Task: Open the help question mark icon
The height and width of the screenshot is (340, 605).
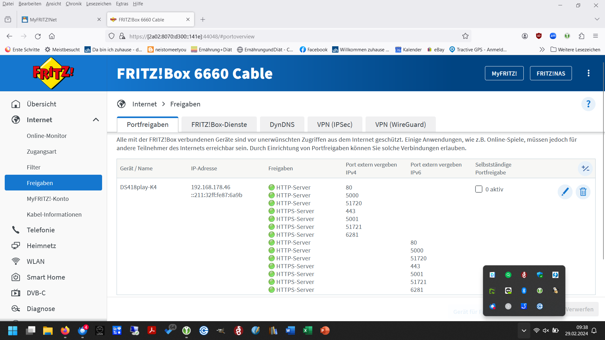Action: click(588, 104)
